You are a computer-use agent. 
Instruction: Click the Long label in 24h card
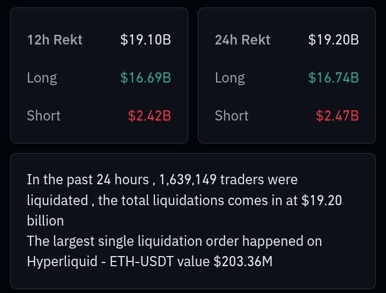tap(230, 78)
